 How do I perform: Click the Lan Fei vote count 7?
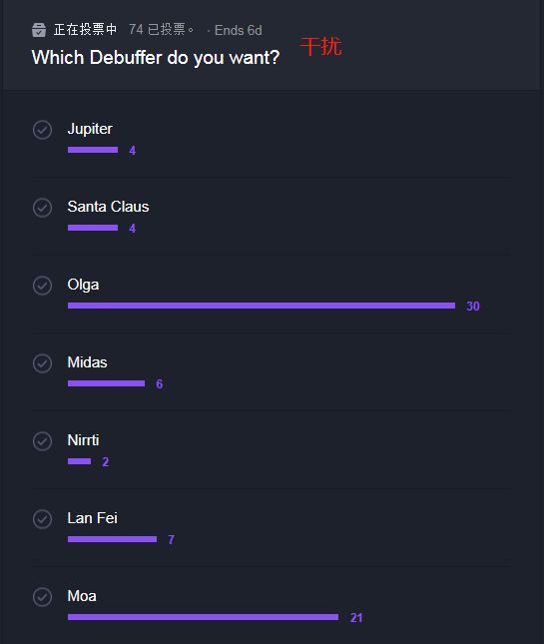pos(172,540)
